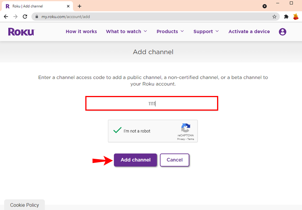Screen dimensions: 302x210
Task: Click the reCAPTCHA logo icon
Action: (x=185, y=128)
